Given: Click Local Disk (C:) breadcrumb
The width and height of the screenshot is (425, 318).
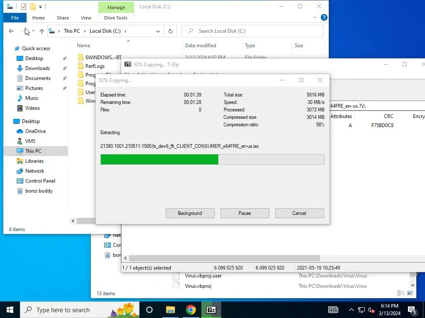Looking at the screenshot, I should [105, 31].
